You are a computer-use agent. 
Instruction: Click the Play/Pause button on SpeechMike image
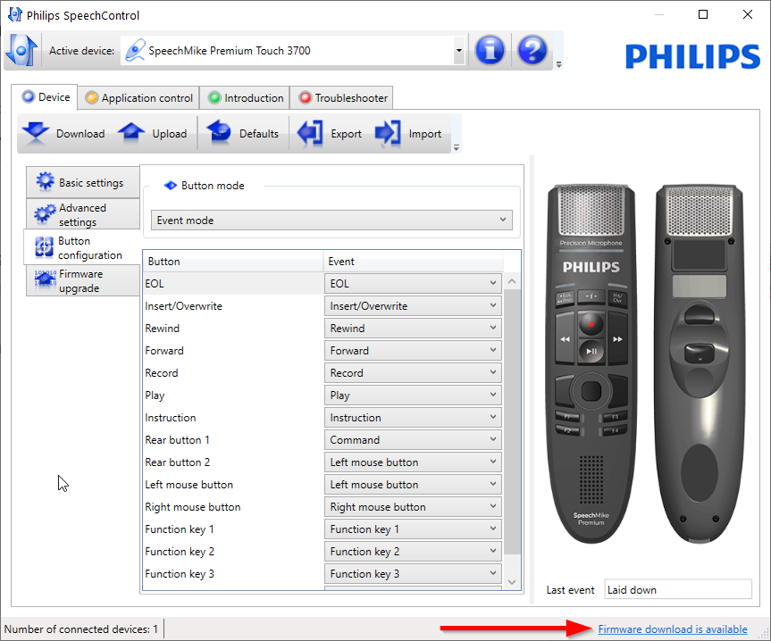591,351
